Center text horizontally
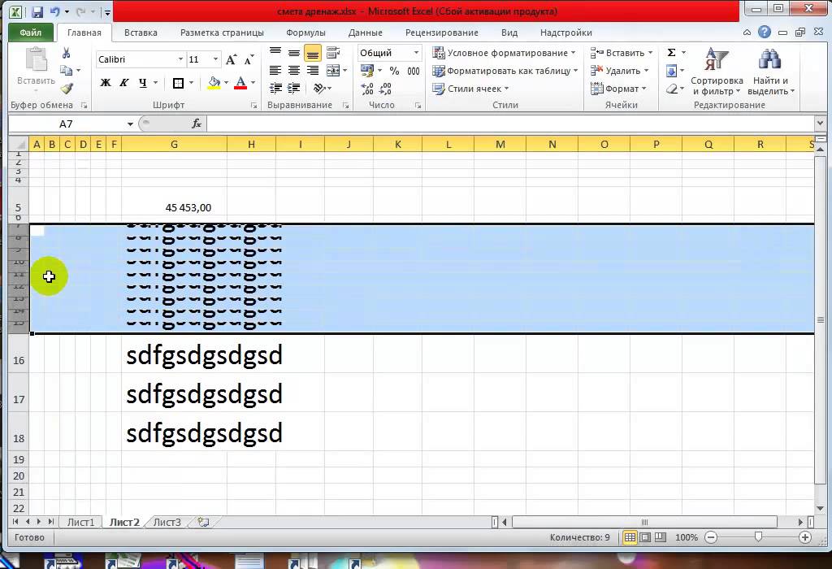The height and width of the screenshot is (569, 832). 294,70
